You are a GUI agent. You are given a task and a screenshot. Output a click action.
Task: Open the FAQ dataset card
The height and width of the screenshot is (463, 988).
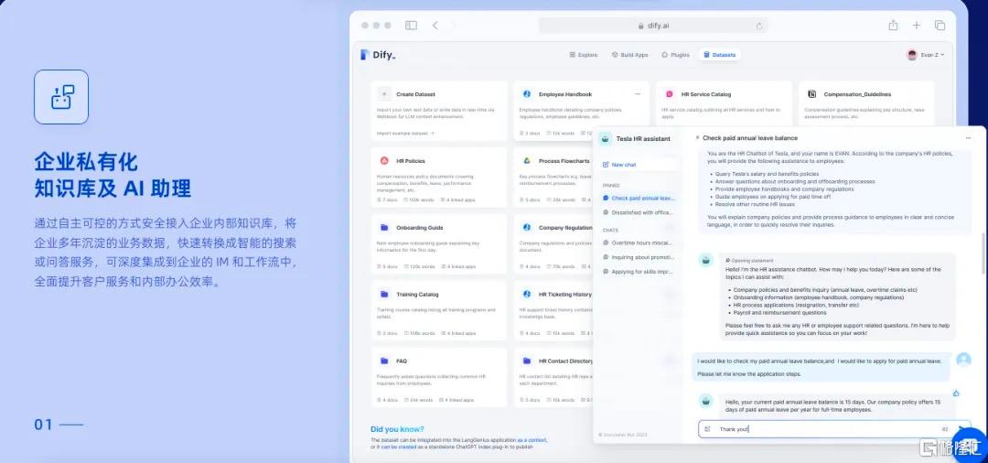click(438, 377)
